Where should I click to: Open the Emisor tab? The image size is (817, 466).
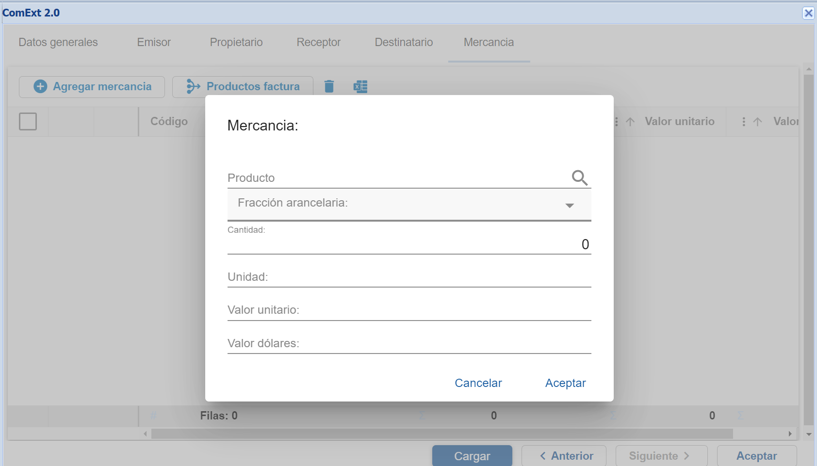pos(154,42)
